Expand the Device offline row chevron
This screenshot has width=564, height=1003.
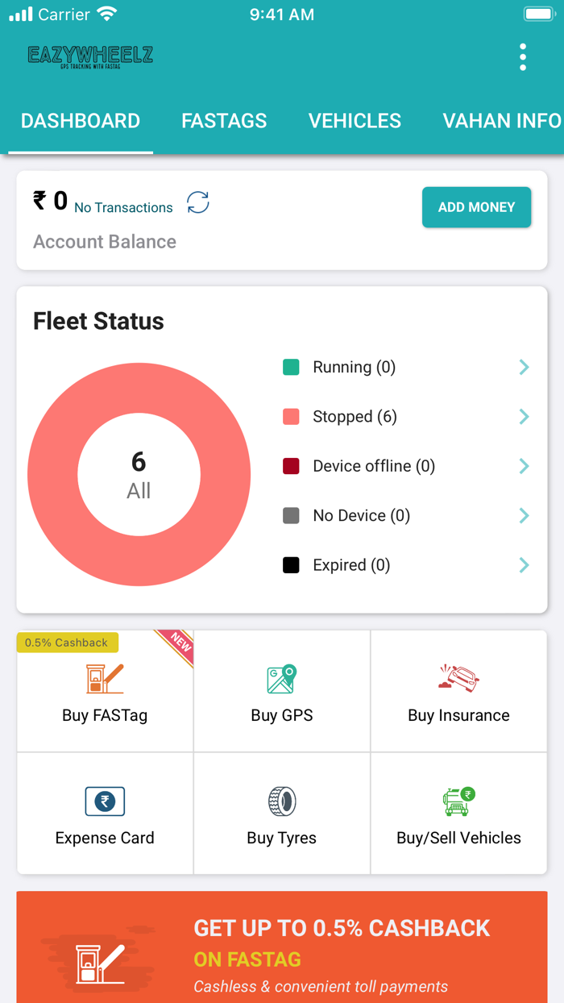(524, 466)
